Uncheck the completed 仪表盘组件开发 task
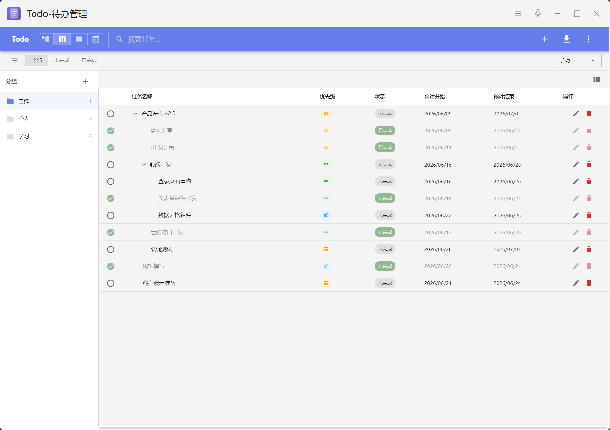Screen dimensions: 610x430 (111, 198)
